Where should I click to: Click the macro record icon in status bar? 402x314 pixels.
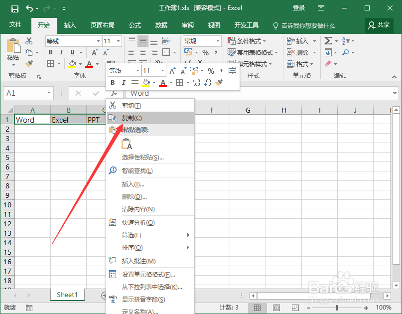tap(29, 308)
